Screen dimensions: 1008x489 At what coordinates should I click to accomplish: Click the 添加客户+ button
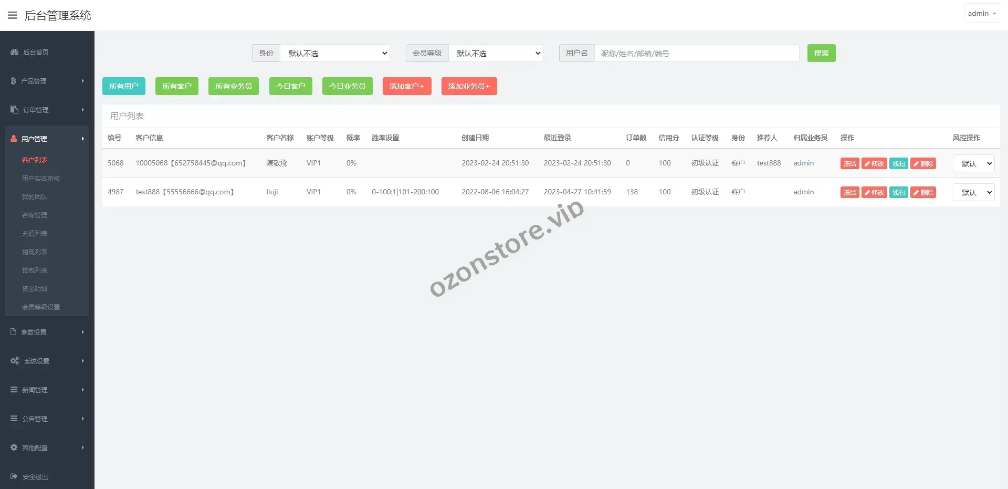(x=406, y=86)
